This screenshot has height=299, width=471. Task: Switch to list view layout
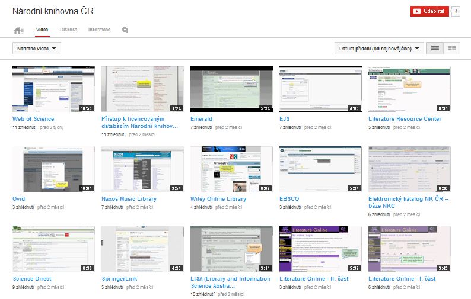[451, 49]
